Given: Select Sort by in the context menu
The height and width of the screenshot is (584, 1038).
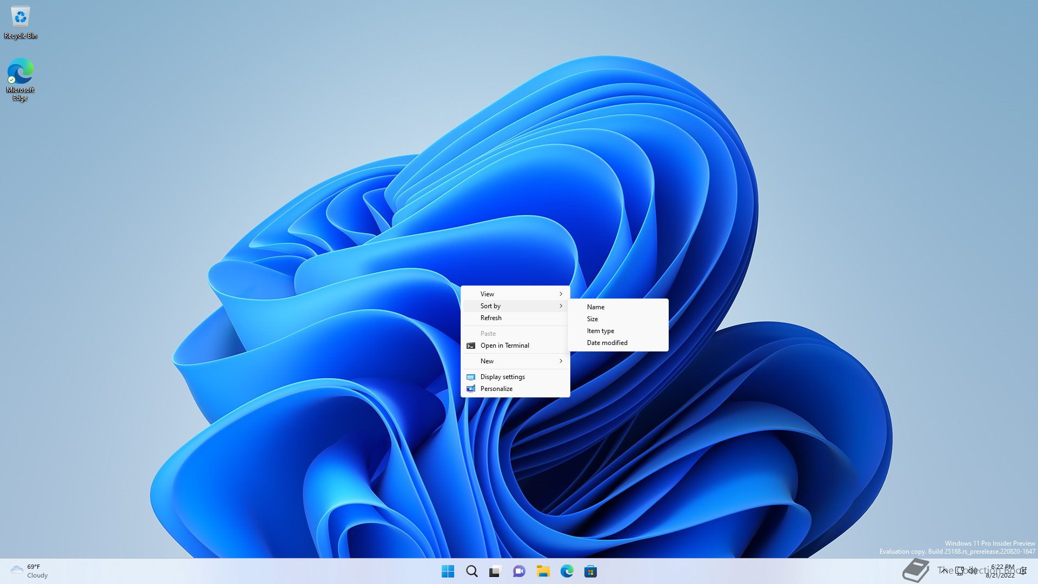Looking at the screenshot, I should (515, 306).
